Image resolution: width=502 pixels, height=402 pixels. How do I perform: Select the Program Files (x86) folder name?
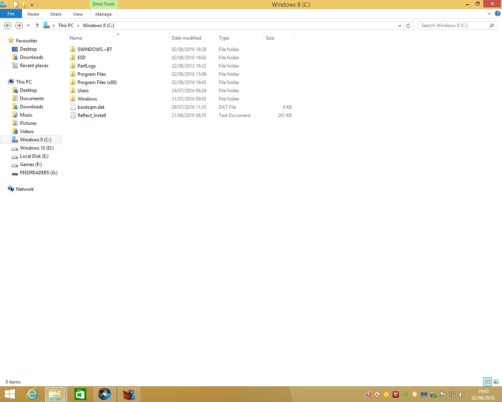coord(97,82)
